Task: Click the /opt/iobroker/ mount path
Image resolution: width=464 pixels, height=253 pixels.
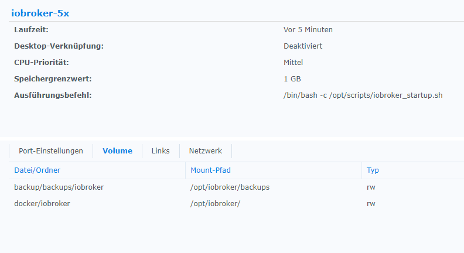Action: tap(215, 204)
